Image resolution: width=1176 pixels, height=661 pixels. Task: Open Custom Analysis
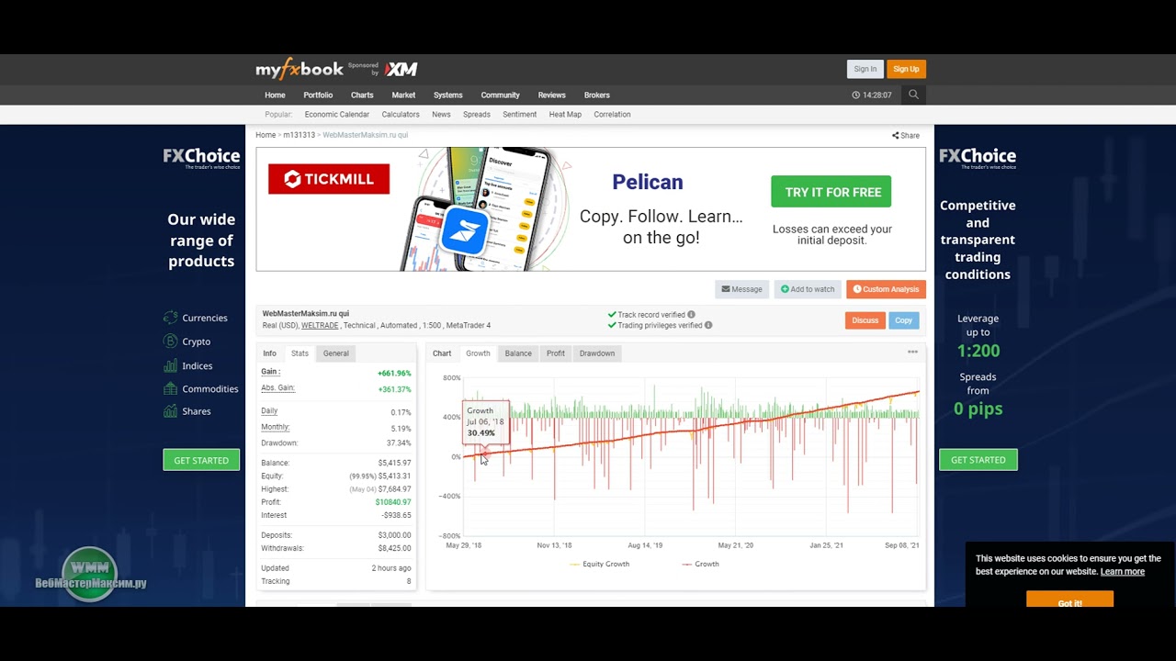pyautogui.click(x=886, y=289)
